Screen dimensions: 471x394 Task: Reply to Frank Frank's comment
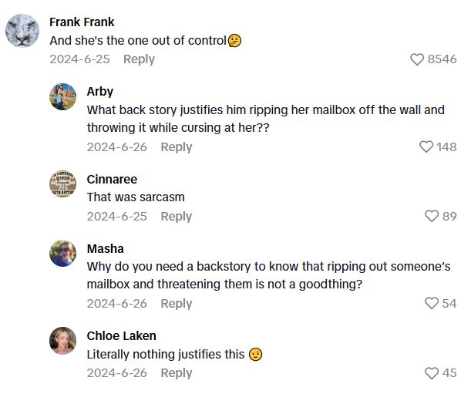coord(139,59)
